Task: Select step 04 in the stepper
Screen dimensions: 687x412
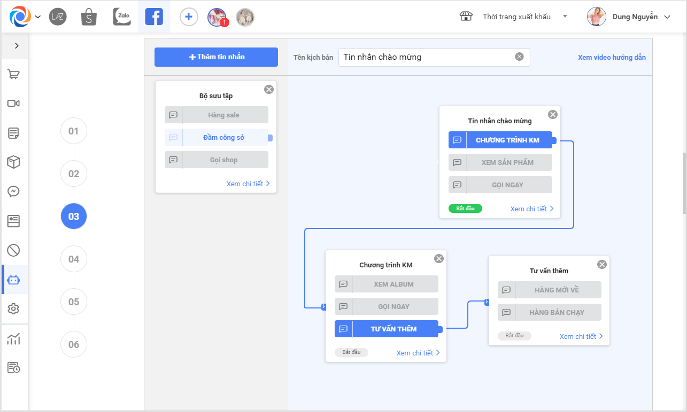Action: pos(74,259)
